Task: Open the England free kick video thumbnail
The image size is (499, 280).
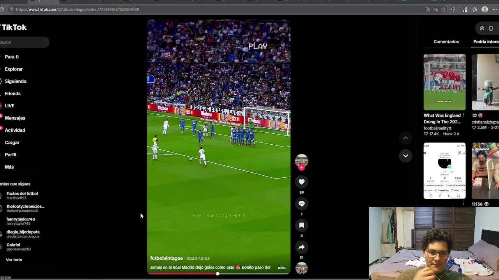Action: [444, 82]
